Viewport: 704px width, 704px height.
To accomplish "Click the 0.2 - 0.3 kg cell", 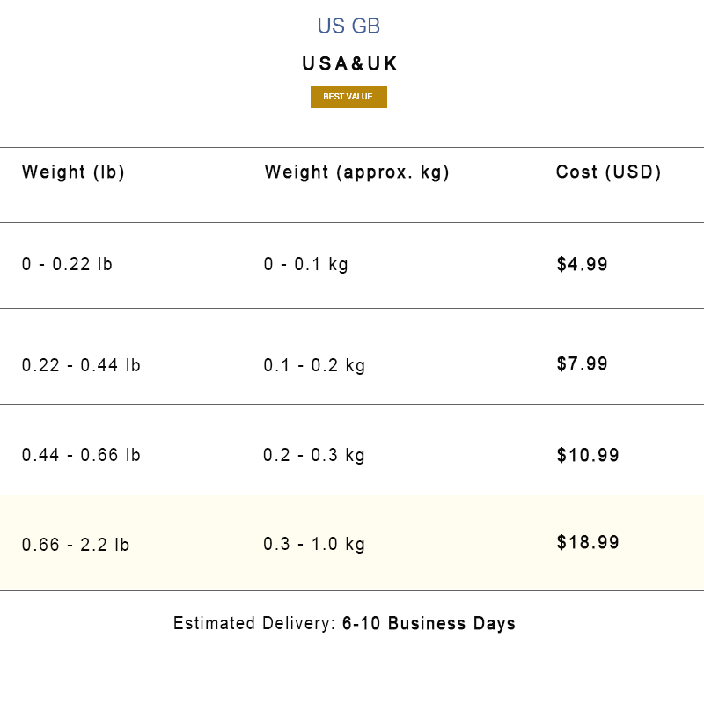I will click(314, 455).
